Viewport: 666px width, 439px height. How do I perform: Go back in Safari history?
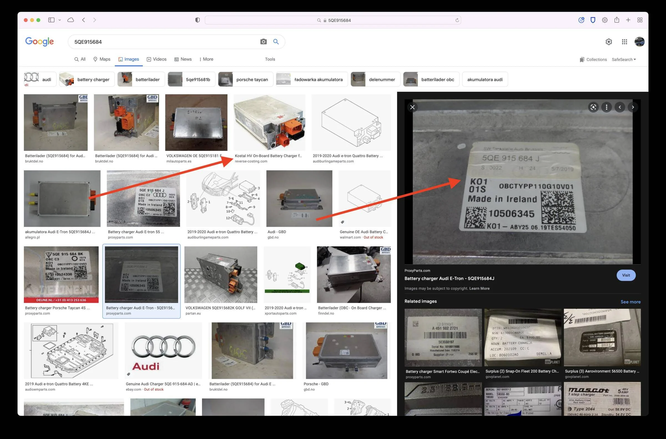tap(84, 20)
